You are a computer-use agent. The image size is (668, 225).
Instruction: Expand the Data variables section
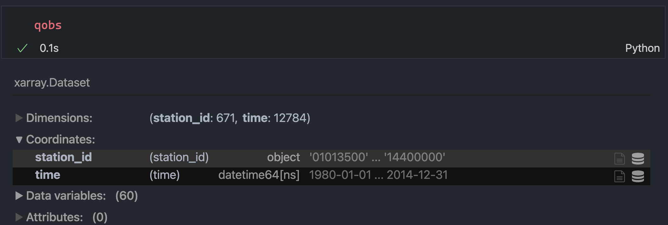click(x=19, y=196)
